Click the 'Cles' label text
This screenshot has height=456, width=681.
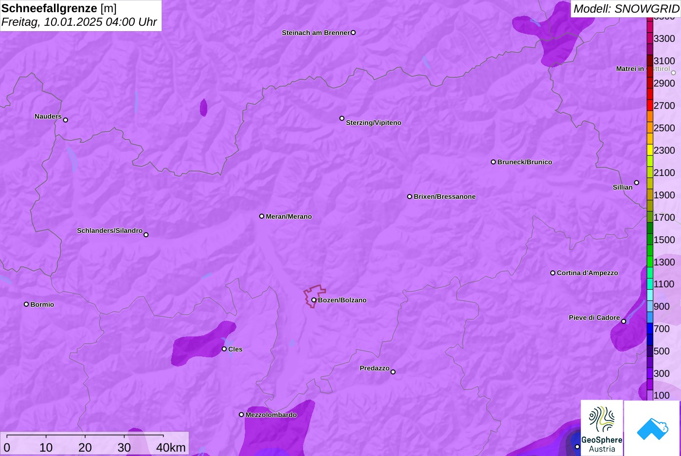pos(235,349)
